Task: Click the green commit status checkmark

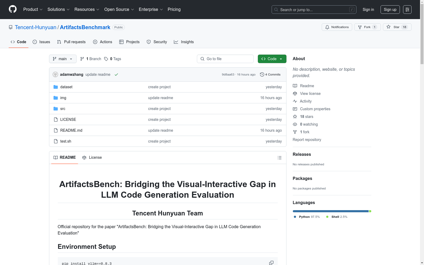Action: 116,75
